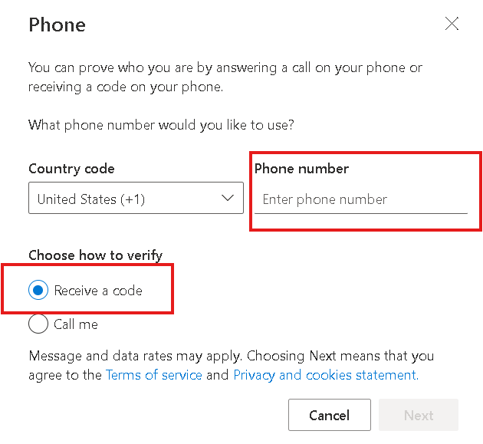Choose the Call me radio button

38,324
